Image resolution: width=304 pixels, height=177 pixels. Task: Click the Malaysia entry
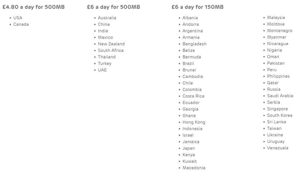[x=276, y=18]
